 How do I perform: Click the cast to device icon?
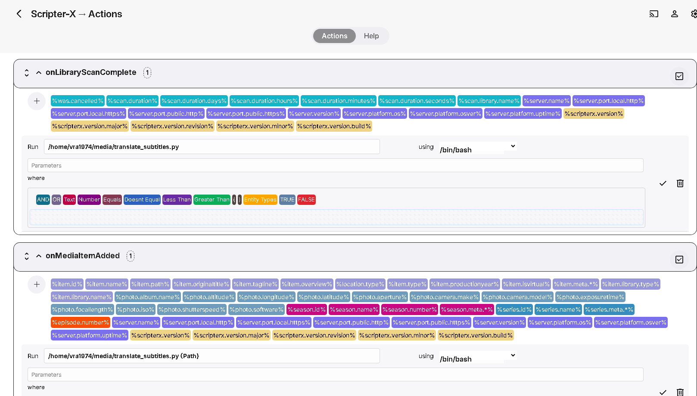(x=653, y=14)
